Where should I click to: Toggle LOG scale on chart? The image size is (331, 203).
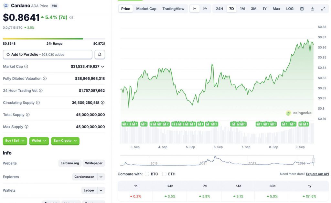(x=290, y=9)
